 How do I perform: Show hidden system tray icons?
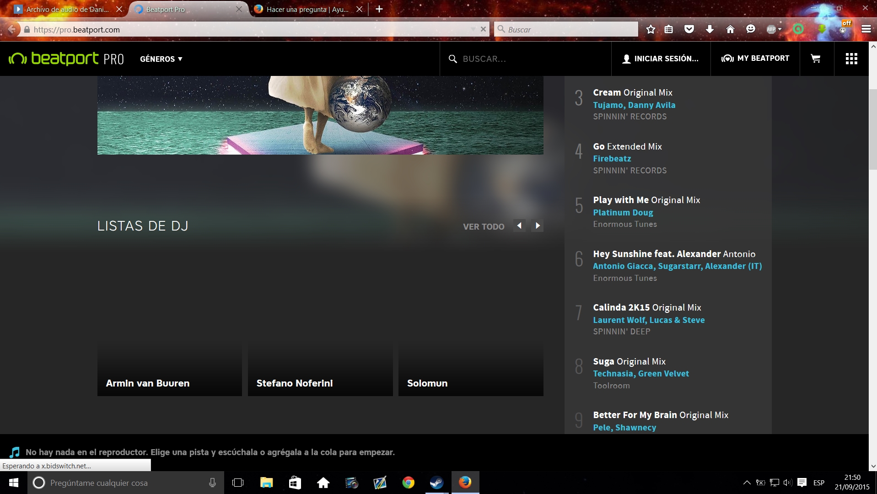pyautogui.click(x=747, y=483)
